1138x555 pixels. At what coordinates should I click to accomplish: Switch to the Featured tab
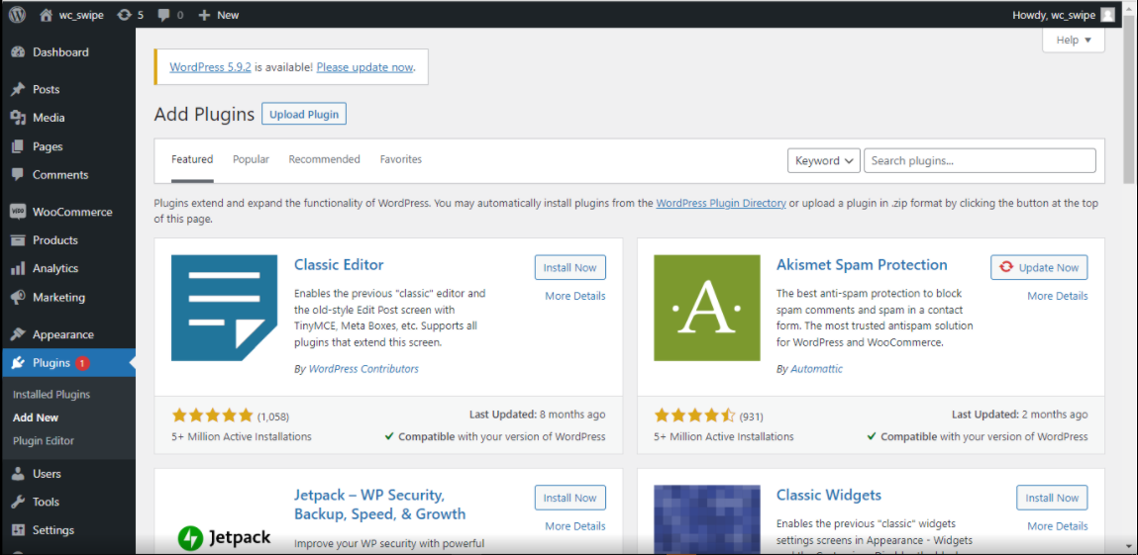[x=192, y=159]
